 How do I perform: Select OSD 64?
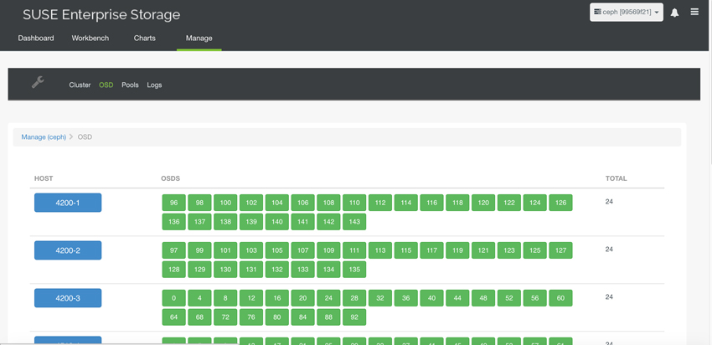[x=174, y=317]
